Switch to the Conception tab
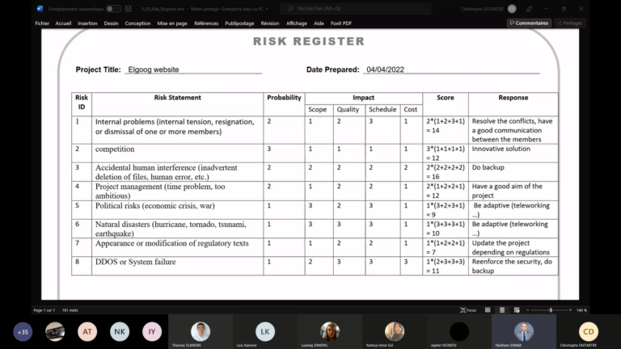Image resolution: width=621 pixels, height=349 pixels. (x=137, y=23)
